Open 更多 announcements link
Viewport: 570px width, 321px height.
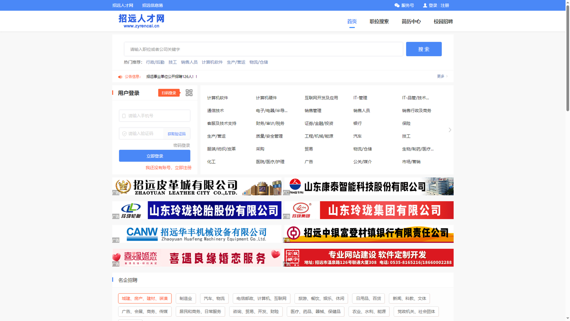[x=442, y=76]
